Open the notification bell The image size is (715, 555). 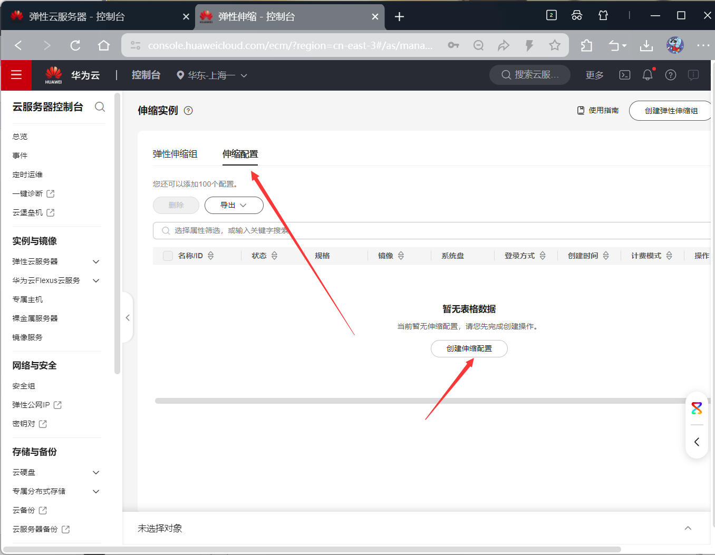click(x=648, y=75)
